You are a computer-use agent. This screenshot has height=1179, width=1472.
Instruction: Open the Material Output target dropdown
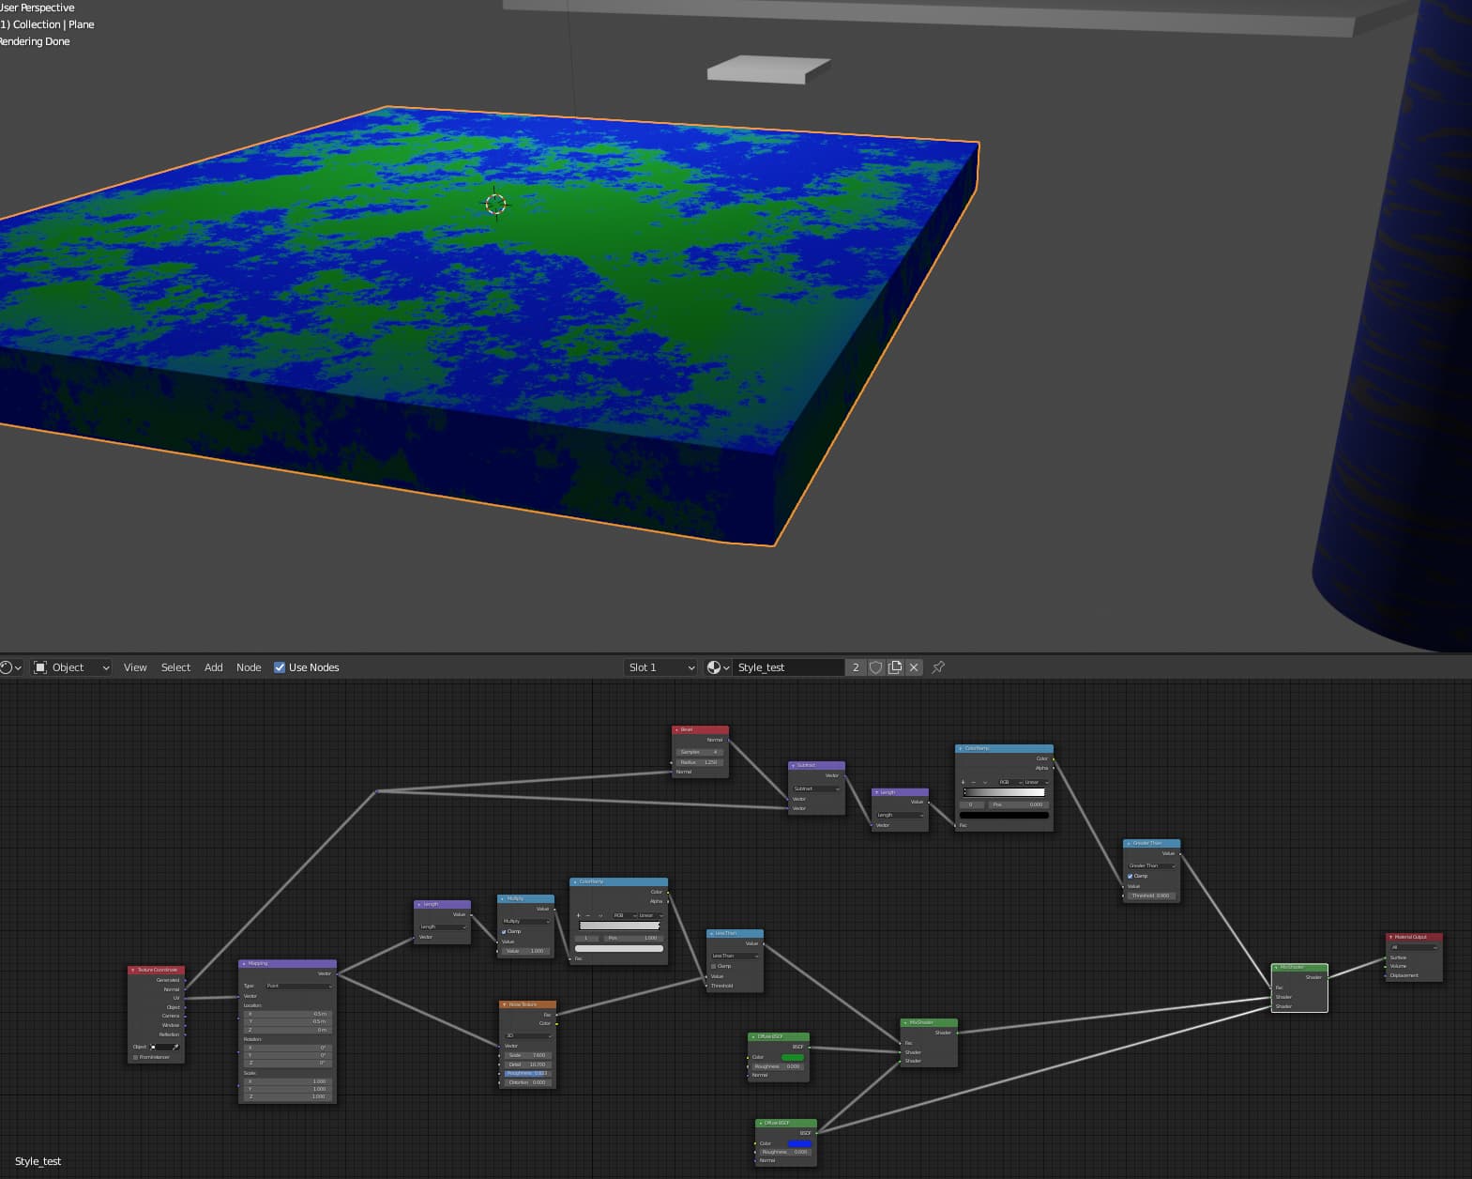[x=1414, y=947]
